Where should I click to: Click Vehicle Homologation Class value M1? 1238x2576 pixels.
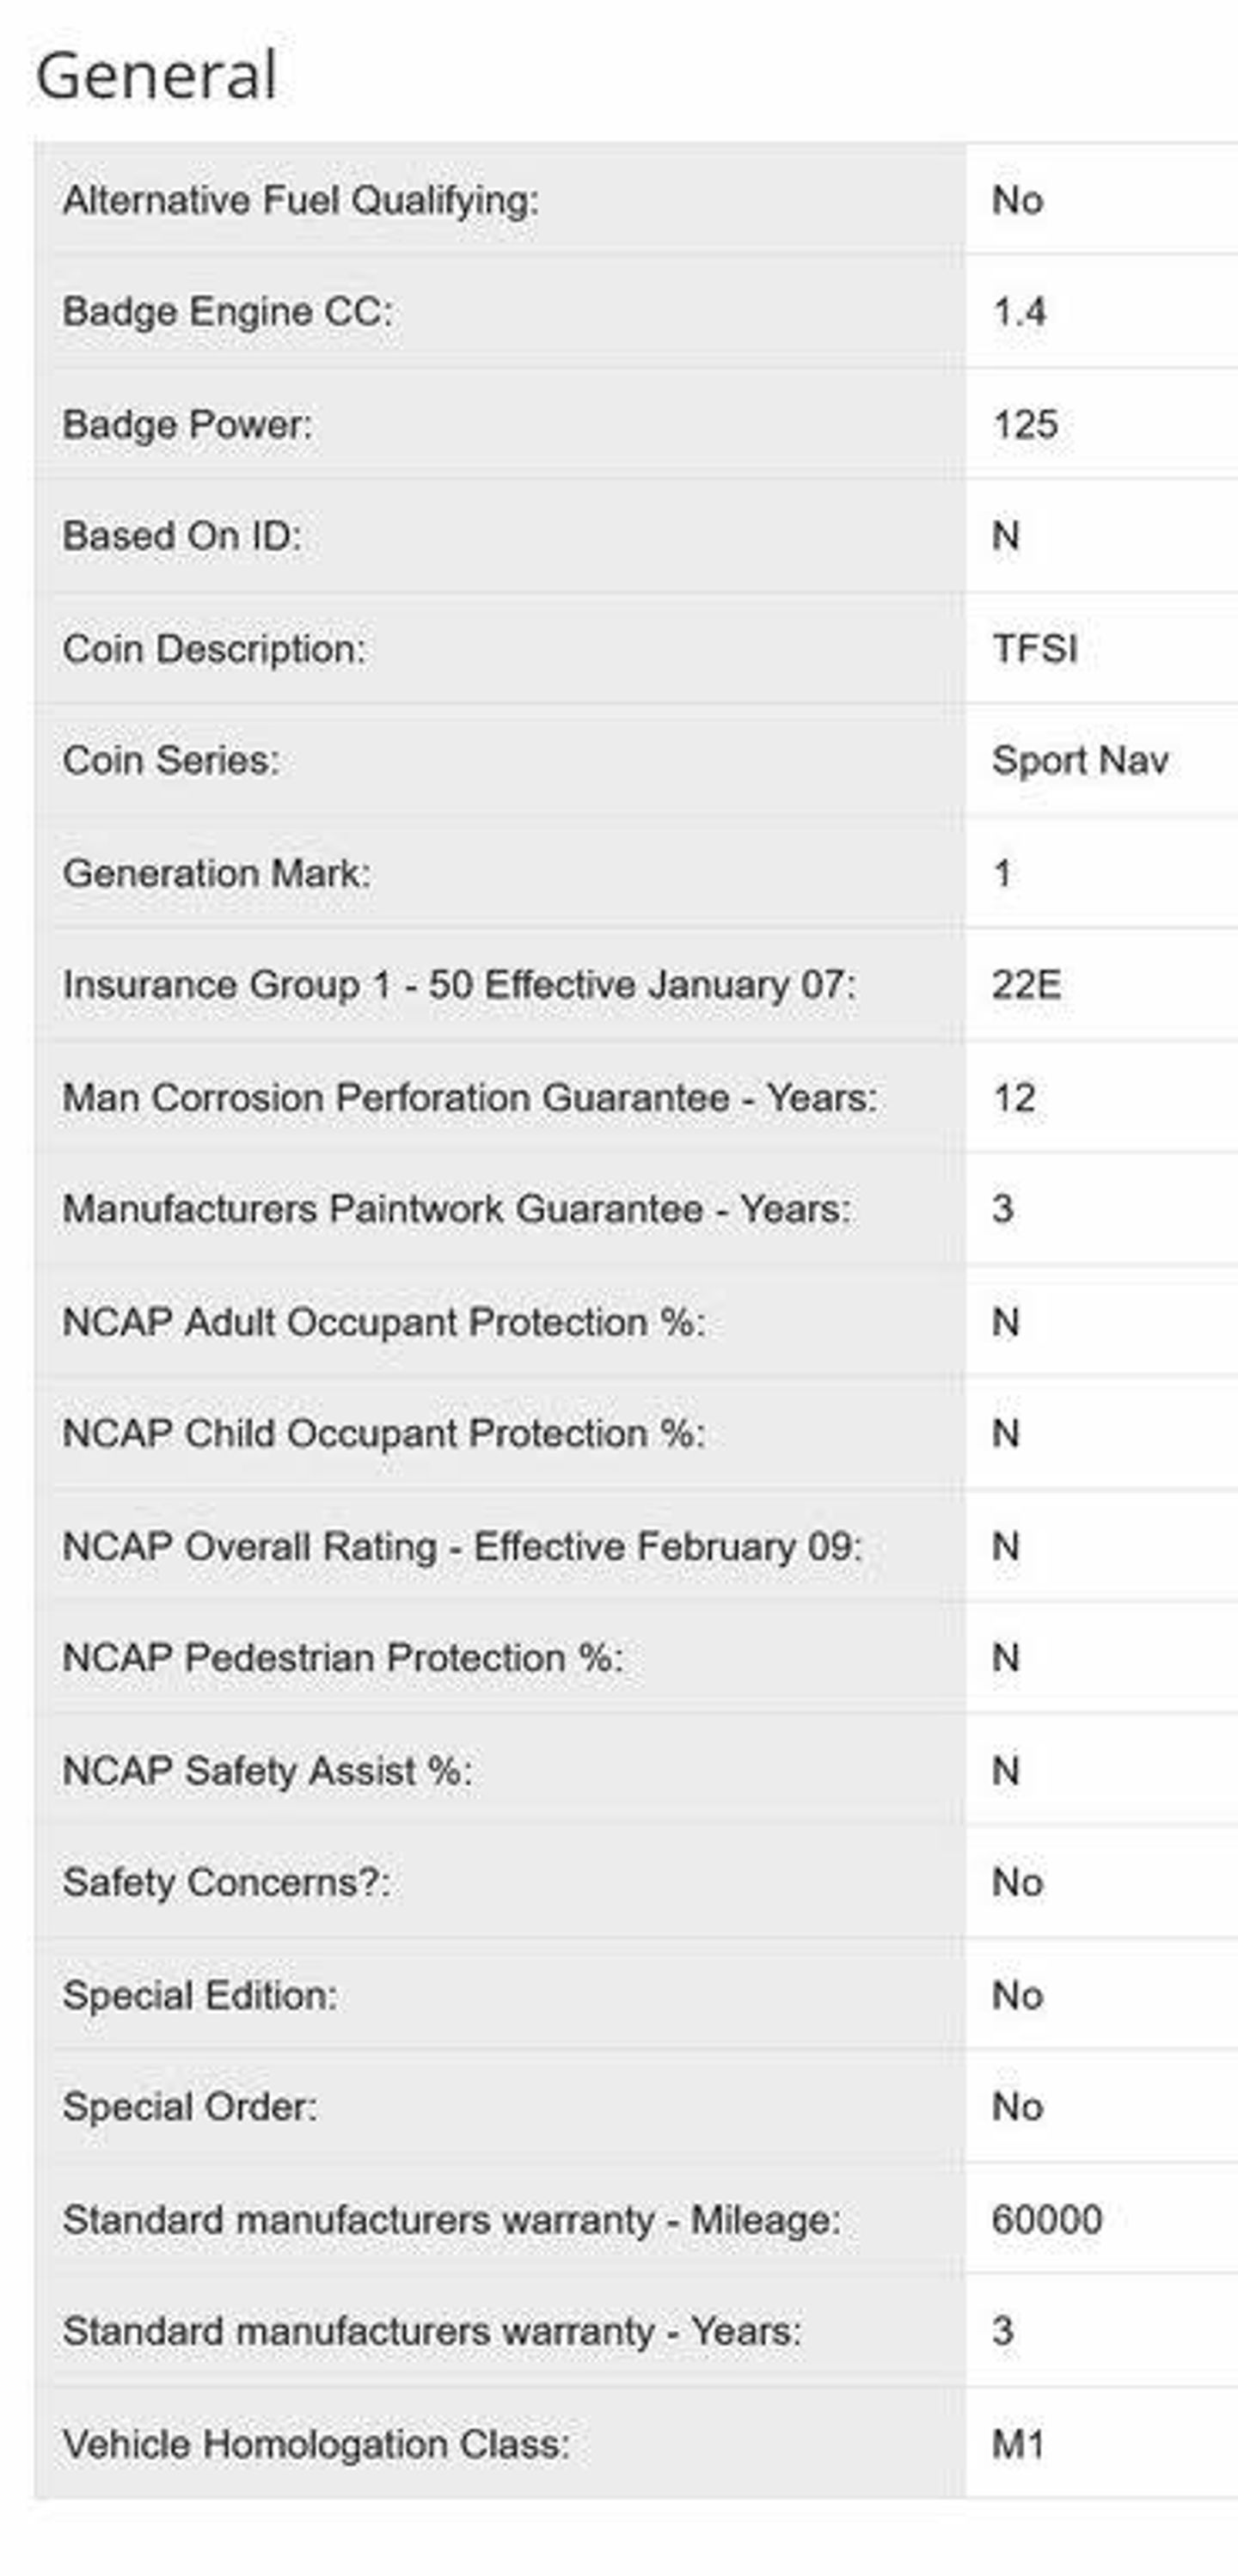pos(1018,2444)
